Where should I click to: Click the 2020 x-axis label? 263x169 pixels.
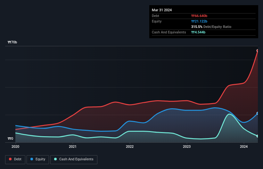[15, 147]
